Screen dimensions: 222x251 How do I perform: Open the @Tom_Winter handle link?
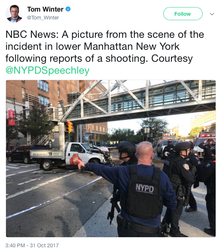coord(43,18)
